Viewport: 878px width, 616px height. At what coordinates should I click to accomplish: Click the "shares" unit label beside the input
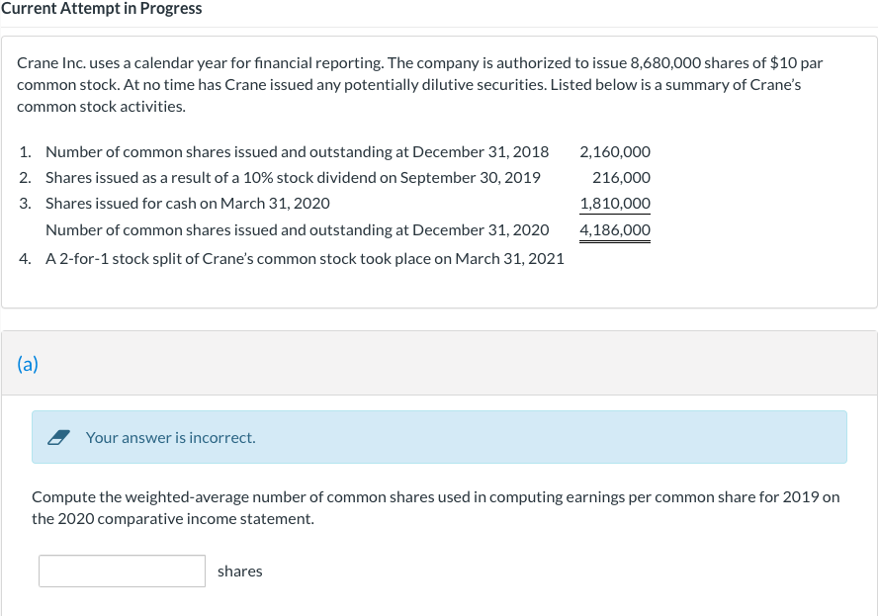tap(240, 572)
